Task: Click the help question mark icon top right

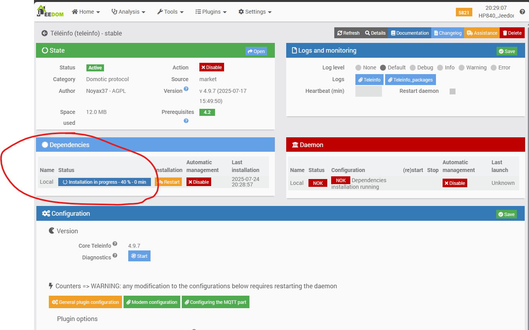Action: click(522, 12)
